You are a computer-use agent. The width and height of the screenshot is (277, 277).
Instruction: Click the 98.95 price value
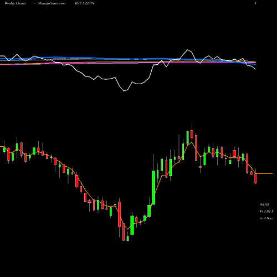[x=264, y=204]
